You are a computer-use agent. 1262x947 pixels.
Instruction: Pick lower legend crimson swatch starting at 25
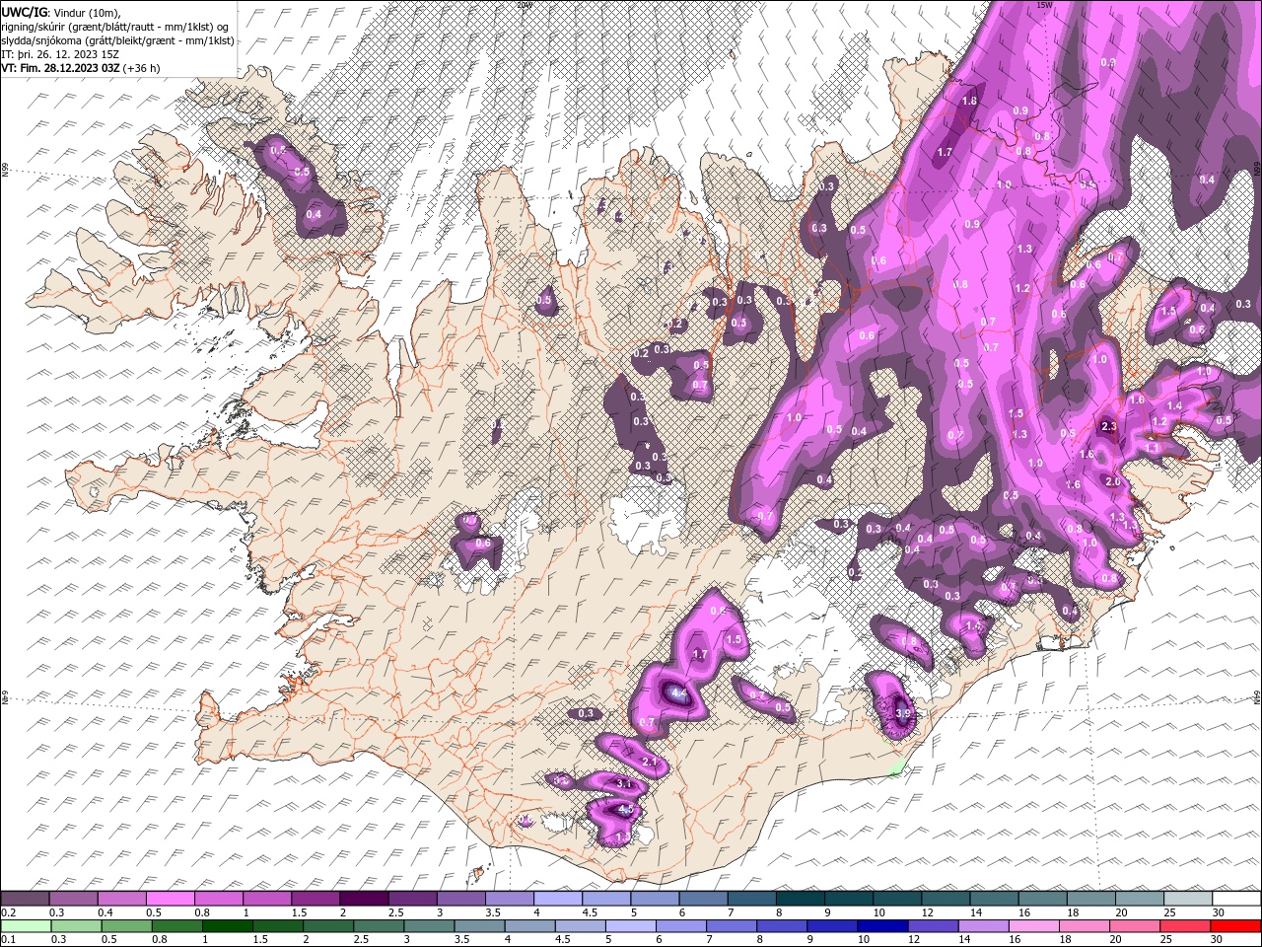(1184, 926)
